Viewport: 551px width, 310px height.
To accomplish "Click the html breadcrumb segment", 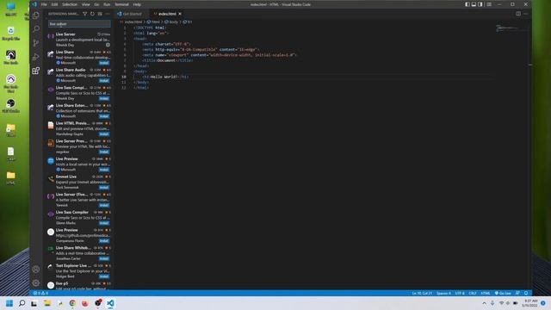I will pos(153,22).
